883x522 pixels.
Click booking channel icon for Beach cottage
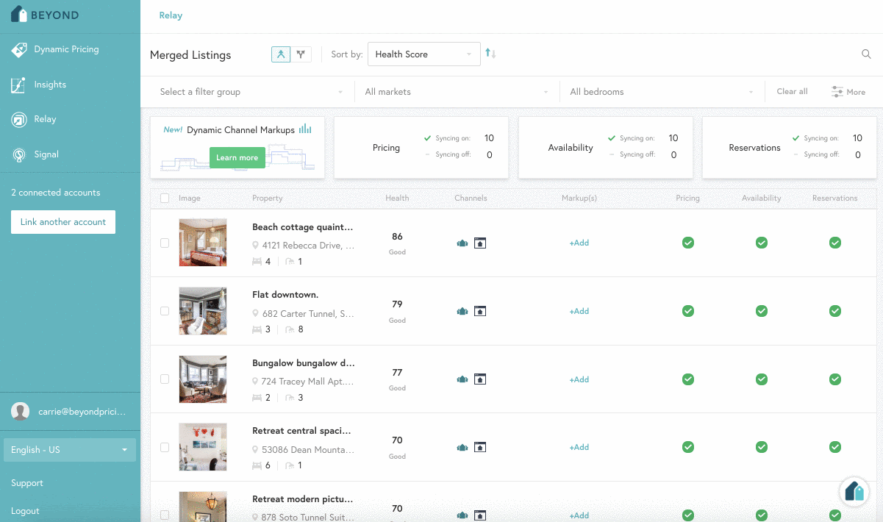pos(480,243)
